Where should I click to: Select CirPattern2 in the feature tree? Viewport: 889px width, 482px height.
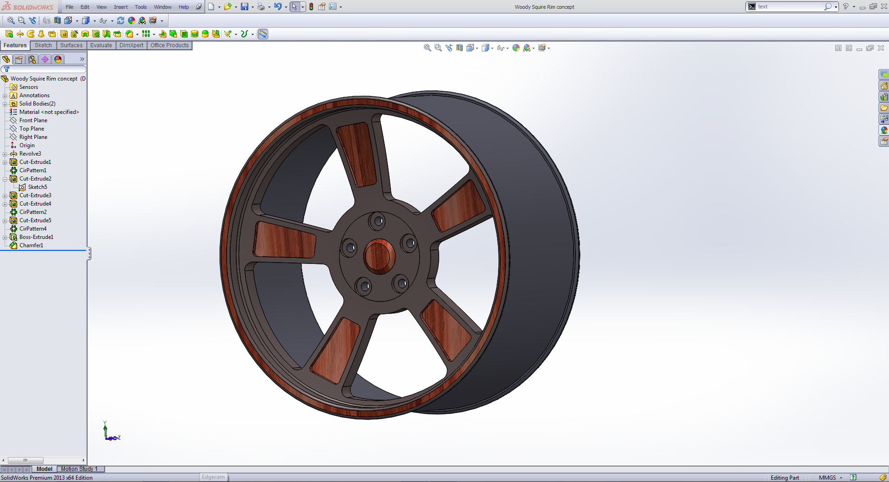[33, 212]
